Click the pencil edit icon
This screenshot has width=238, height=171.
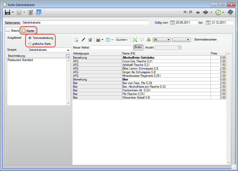(x=83, y=40)
